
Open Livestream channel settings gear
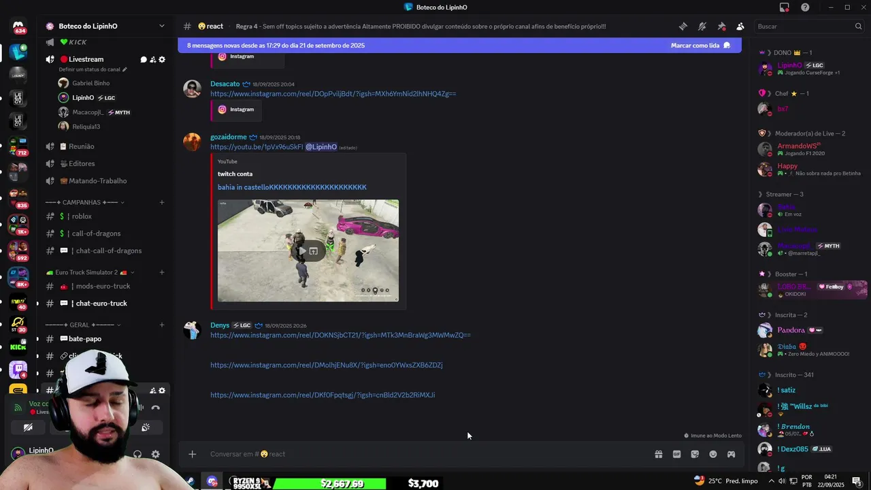[x=162, y=60]
